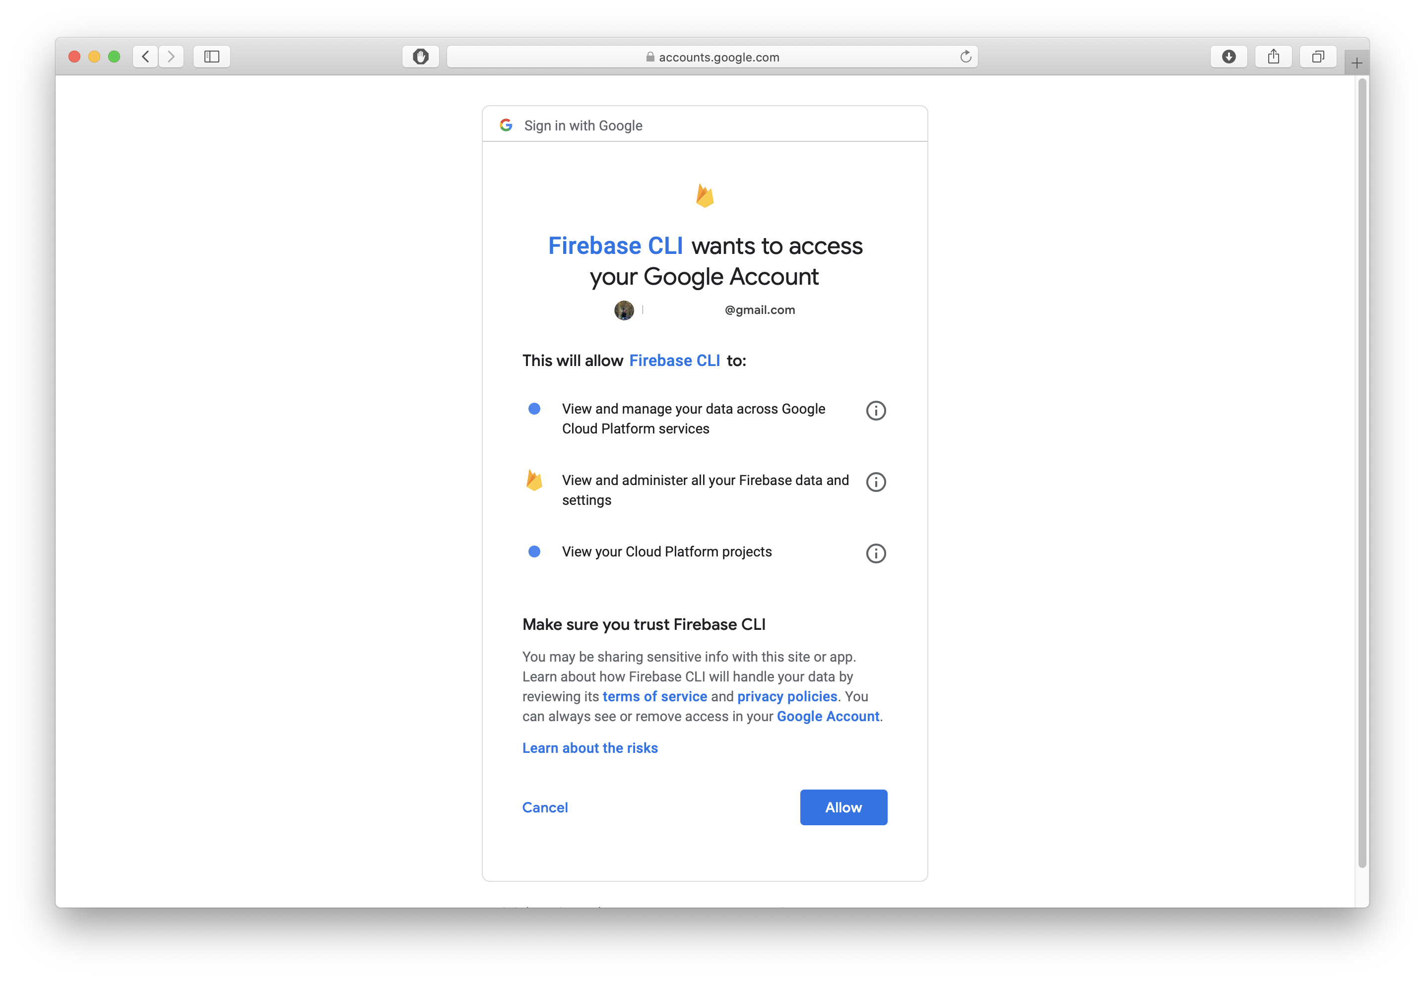Expand info for Firebase data and settings permission
The image size is (1425, 981).
click(875, 482)
